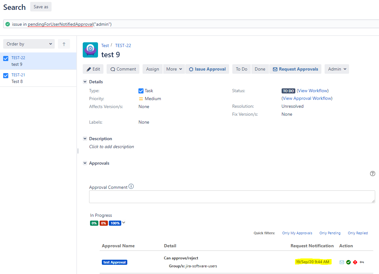Open the More actions dropdown

[174, 69]
